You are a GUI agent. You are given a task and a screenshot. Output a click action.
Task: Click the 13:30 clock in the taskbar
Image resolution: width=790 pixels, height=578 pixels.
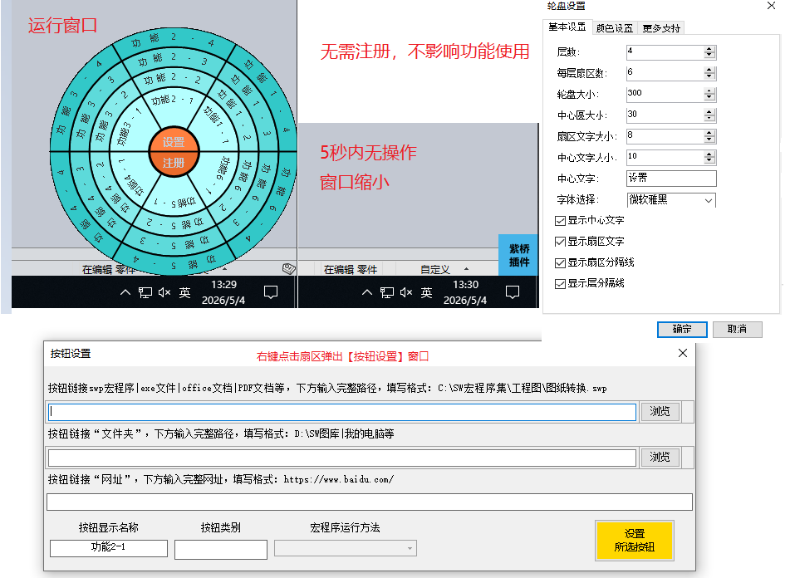(x=465, y=292)
